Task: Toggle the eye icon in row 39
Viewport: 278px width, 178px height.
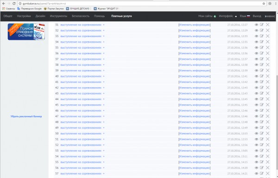Action: pos(256,70)
